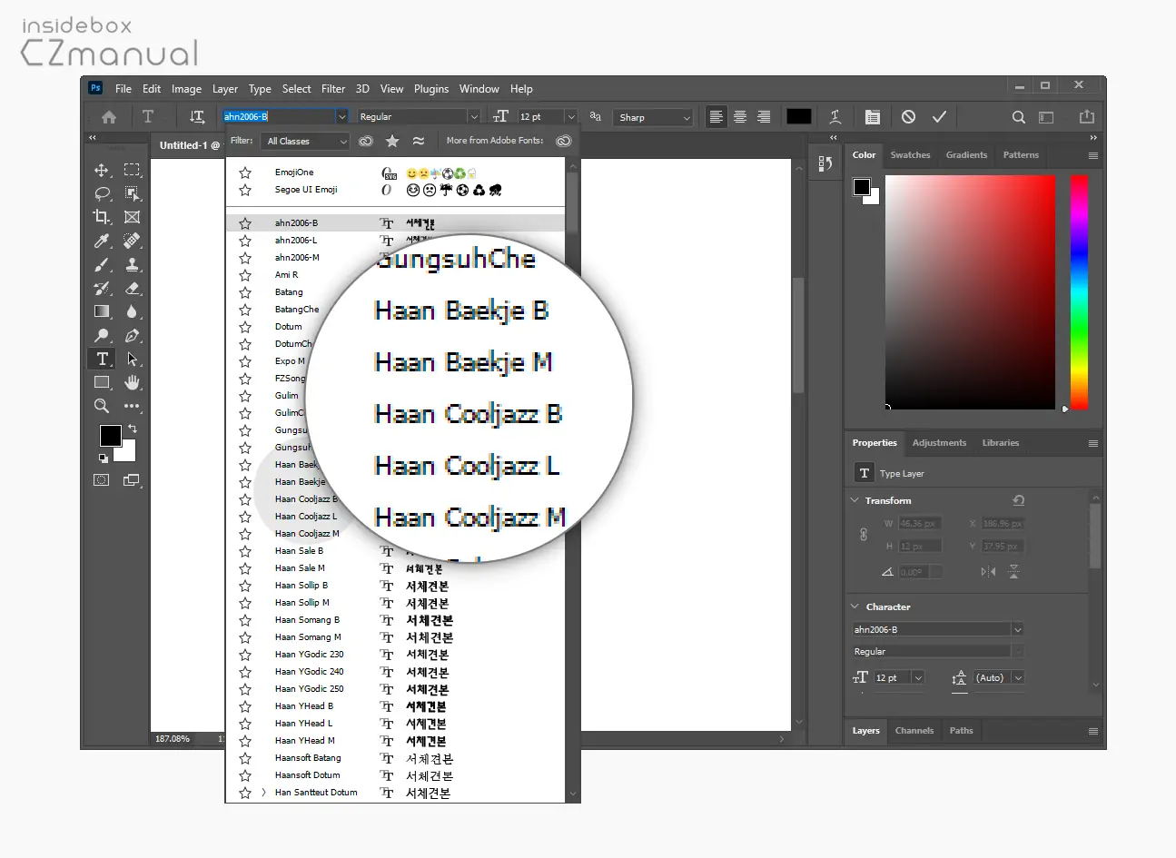Expand the Han Santteut Dotum font family
The width and height of the screenshot is (1176, 858).
tap(263, 793)
